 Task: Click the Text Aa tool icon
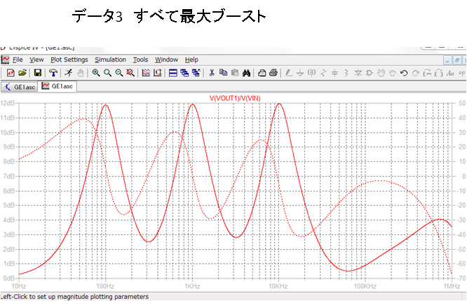(x=450, y=73)
